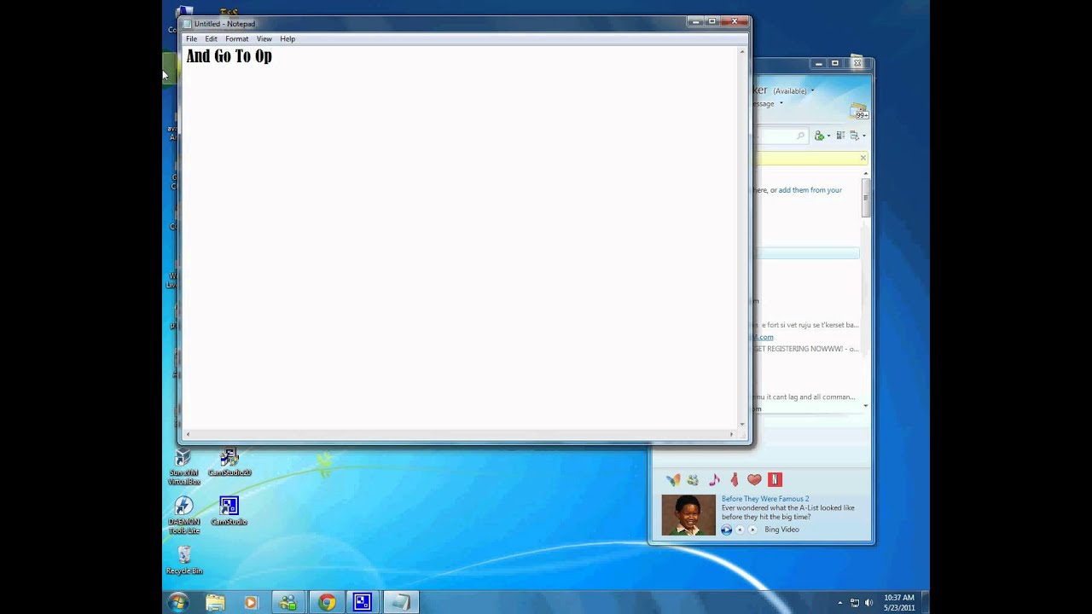Click the Messenger contact list scrollbar thumb
This screenshot has width=1092, height=614.
point(866,198)
